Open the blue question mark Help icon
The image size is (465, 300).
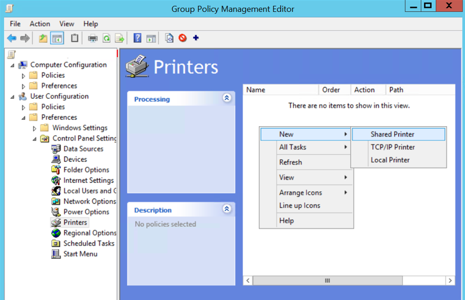[138, 38]
